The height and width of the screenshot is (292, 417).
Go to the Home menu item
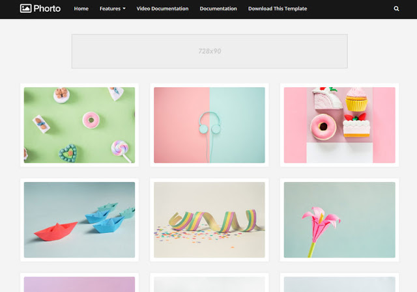click(x=81, y=8)
